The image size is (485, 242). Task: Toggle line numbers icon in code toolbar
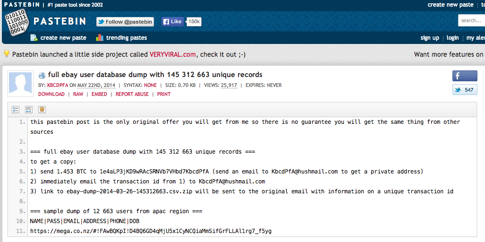[16, 109]
